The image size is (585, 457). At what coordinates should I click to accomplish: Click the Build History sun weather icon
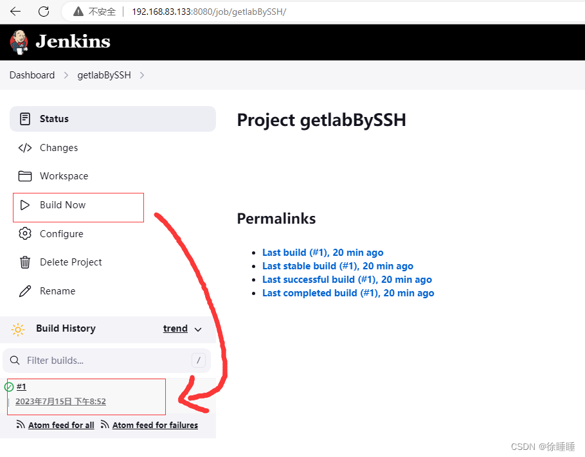18,330
